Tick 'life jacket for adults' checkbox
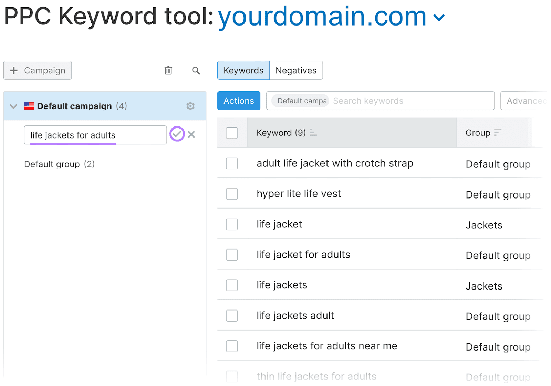This screenshot has width=551, height=386. click(232, 255)
